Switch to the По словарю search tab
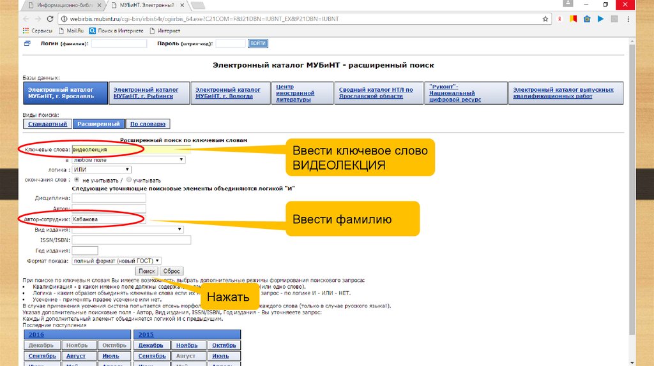 click(148, 124)
